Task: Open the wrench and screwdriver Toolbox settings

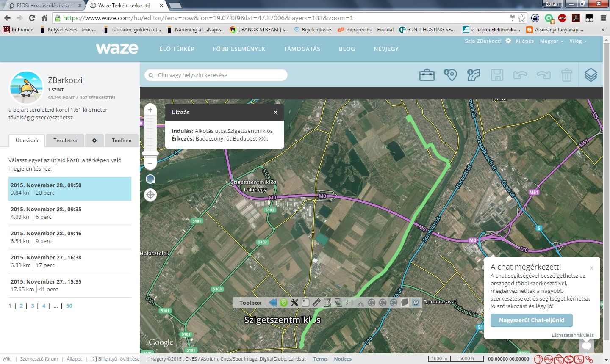Action: (x=294, y=303)
